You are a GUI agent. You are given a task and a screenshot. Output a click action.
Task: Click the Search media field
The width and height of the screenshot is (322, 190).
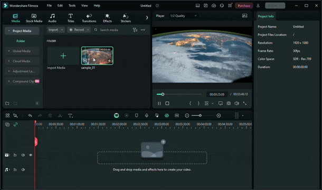[112, 30]
